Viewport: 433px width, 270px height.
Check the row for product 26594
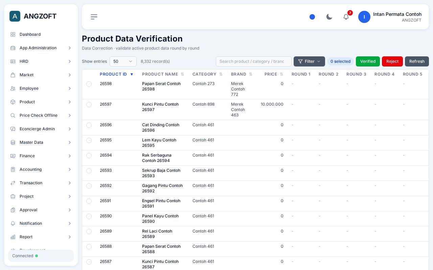click(89, 156)
